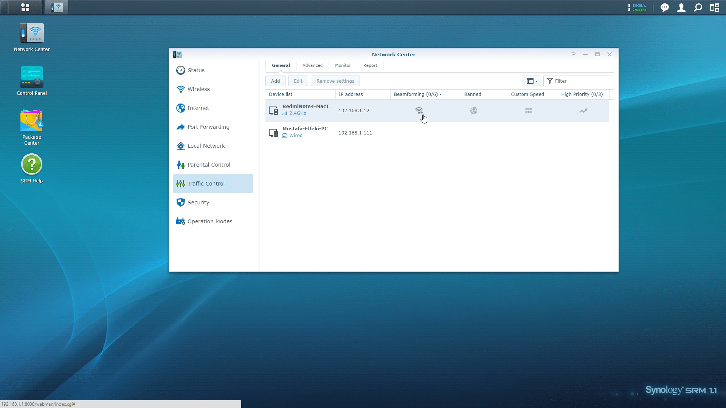Sort by Beamforming column header
This screenshot has height=408, width=726.
coord(417,94)
